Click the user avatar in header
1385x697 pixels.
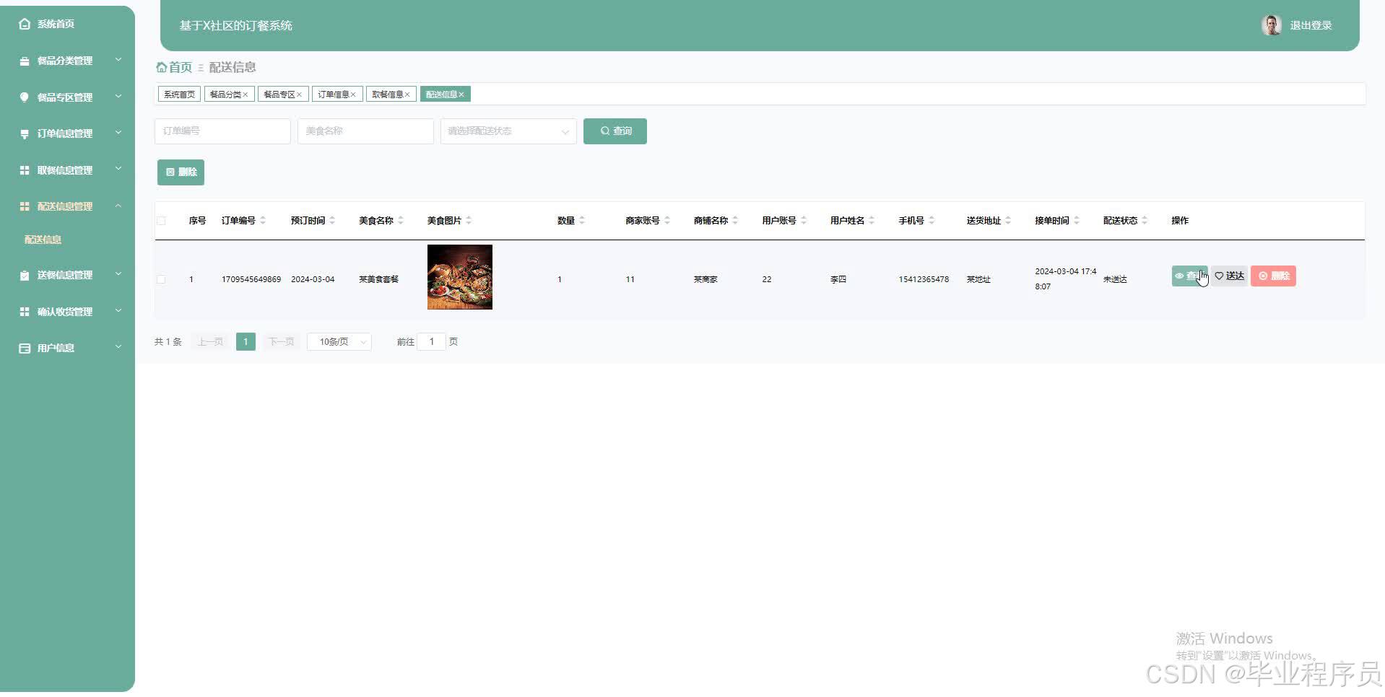pyautogui.click(x=1271, y=25)
